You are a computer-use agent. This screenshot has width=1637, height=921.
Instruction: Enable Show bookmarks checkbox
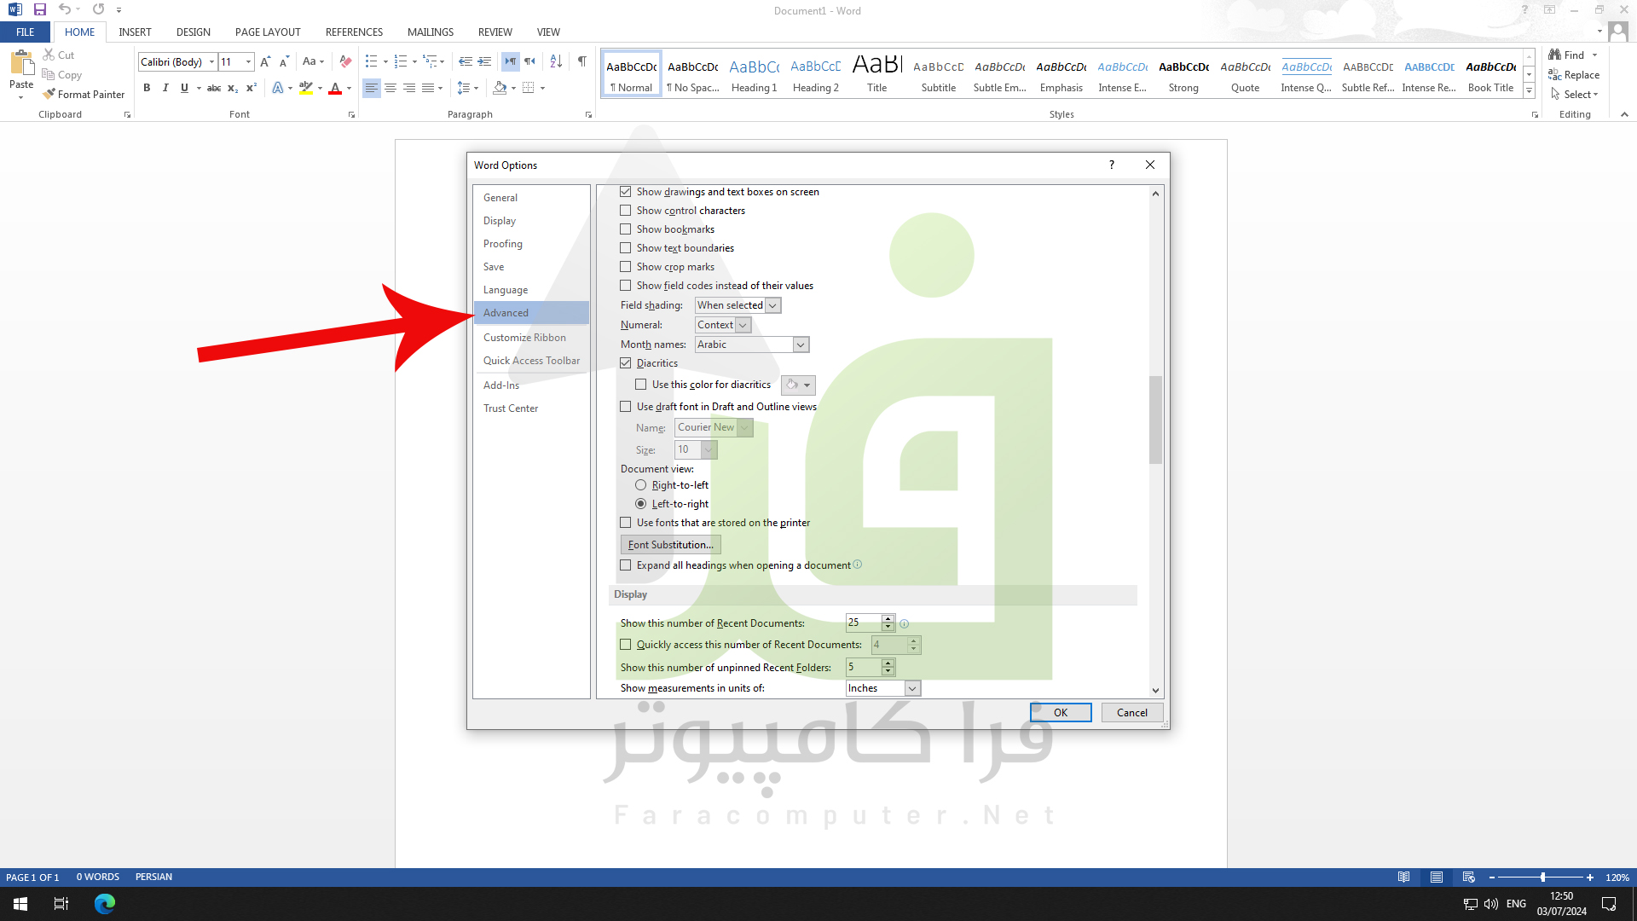[626, 229]
